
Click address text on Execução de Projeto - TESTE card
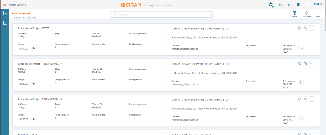pyautogui.click(x=204, y=38)
